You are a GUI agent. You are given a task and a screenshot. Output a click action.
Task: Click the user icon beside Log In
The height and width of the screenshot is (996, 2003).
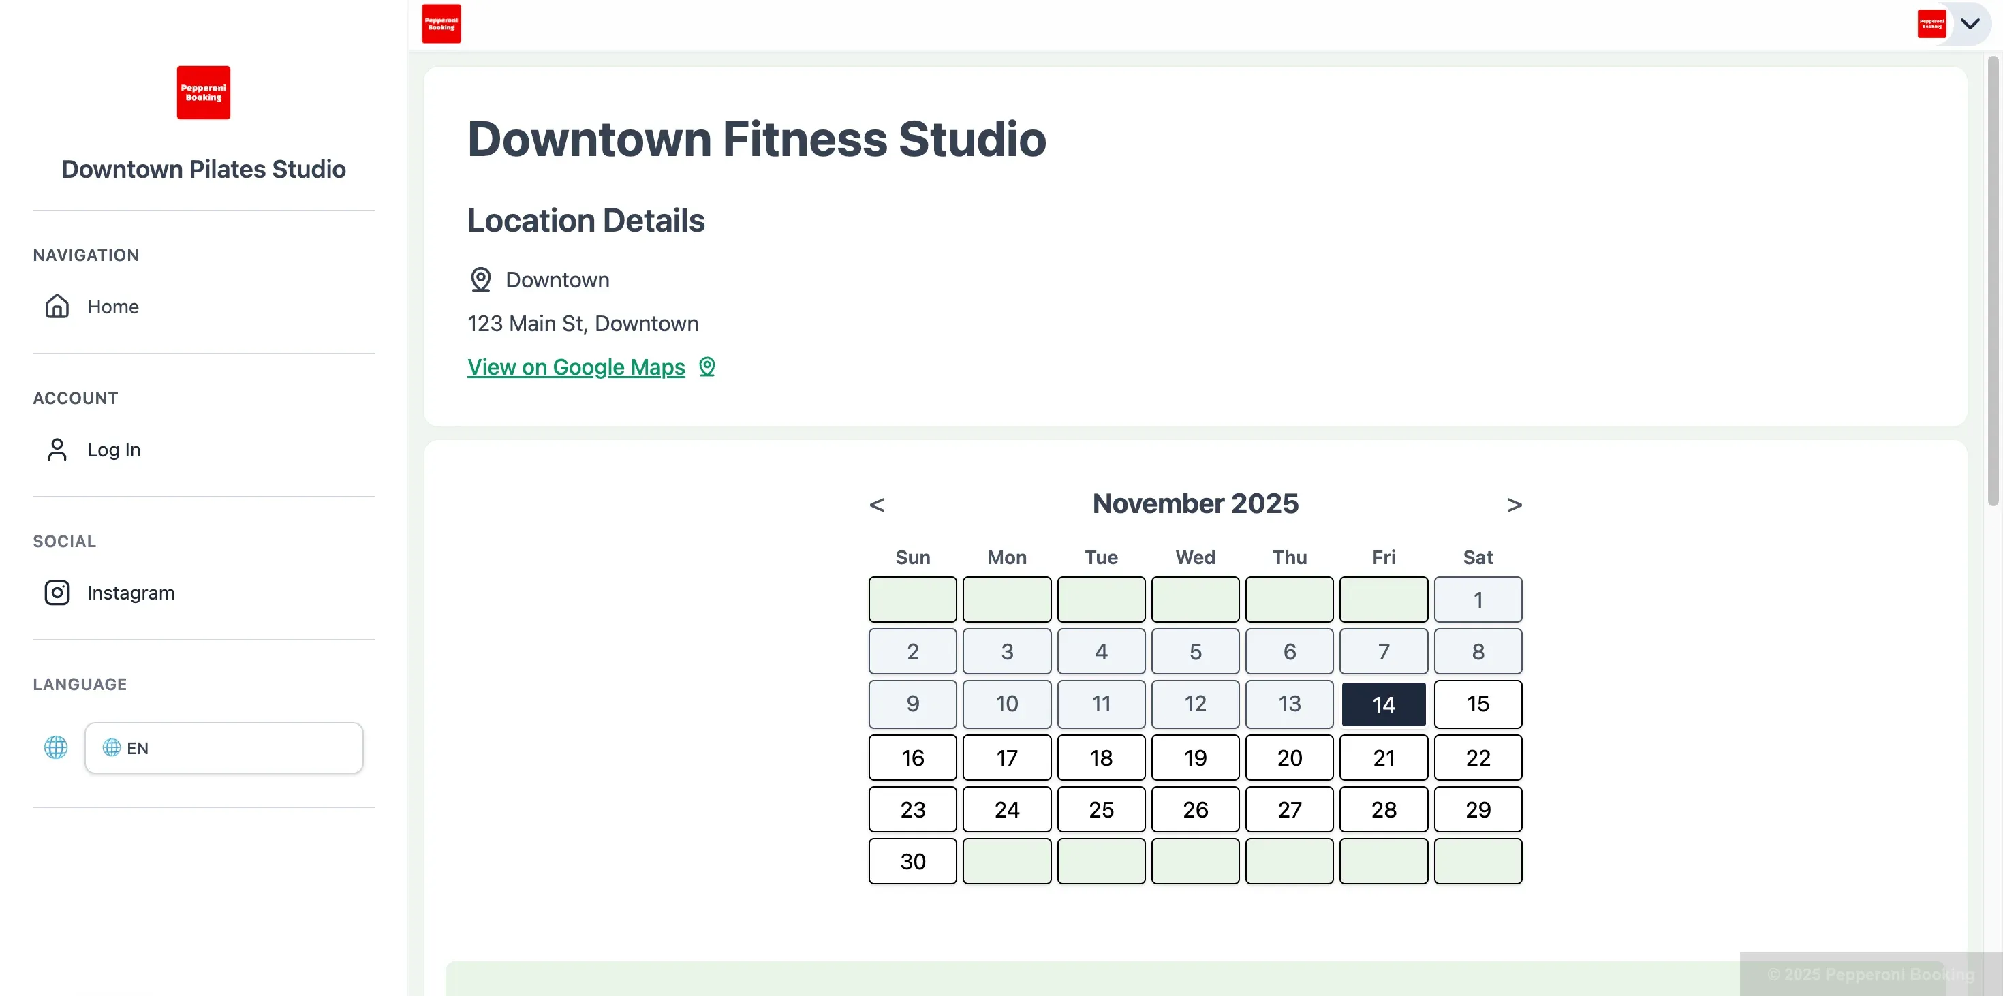(x=56, y=450)
